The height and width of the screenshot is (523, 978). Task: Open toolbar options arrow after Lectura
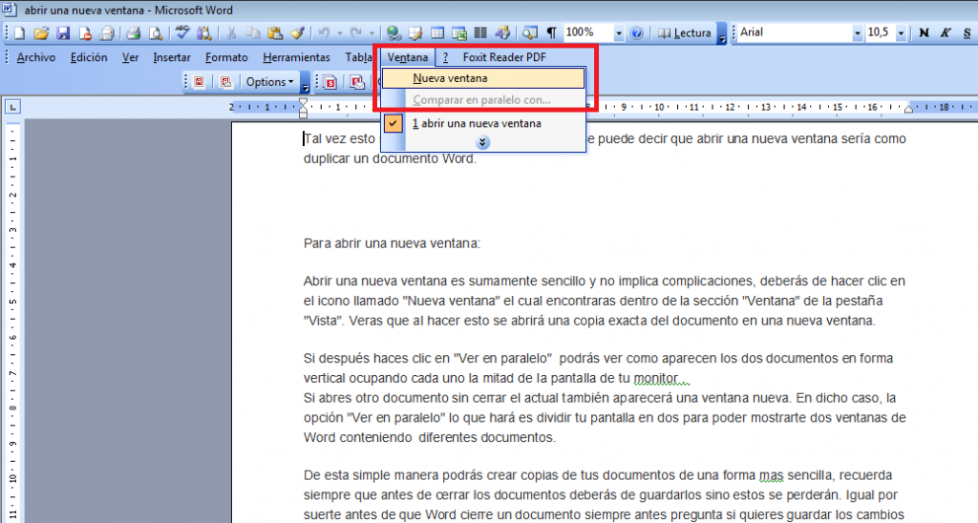click(x=722, y=33)
